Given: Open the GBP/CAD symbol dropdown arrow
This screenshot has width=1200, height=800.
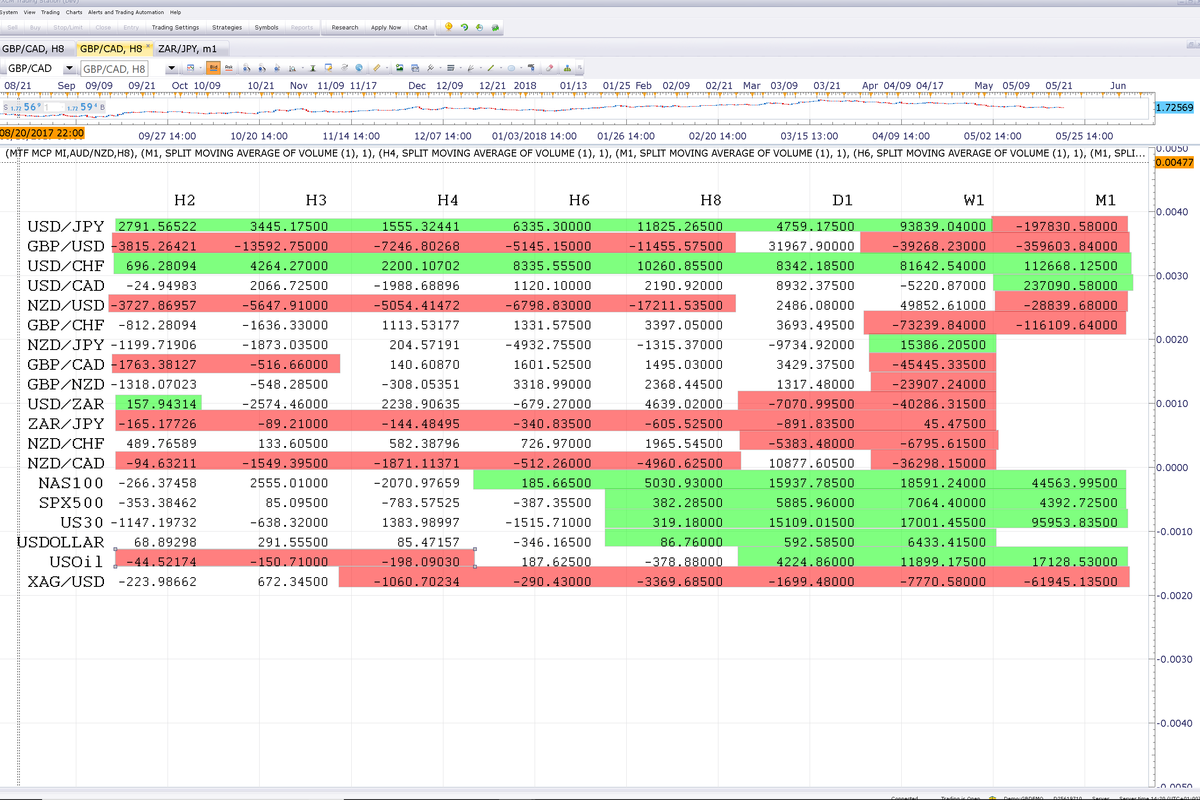Looking at the screenshot, I should tap(69, 68).
